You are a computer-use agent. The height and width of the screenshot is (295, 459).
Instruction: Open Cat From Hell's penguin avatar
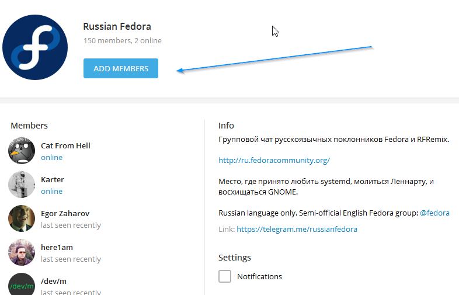click(x=22, y=151)
